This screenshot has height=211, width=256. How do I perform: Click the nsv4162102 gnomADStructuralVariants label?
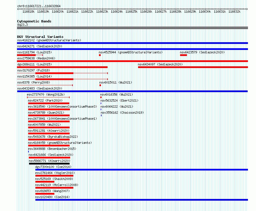click(x=49, y=40)
